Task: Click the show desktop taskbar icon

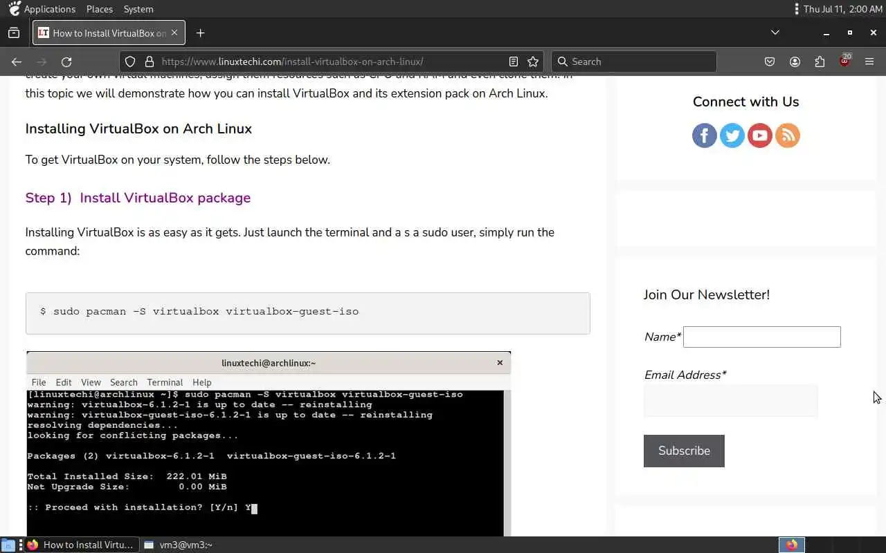Action: click(8, 545)
